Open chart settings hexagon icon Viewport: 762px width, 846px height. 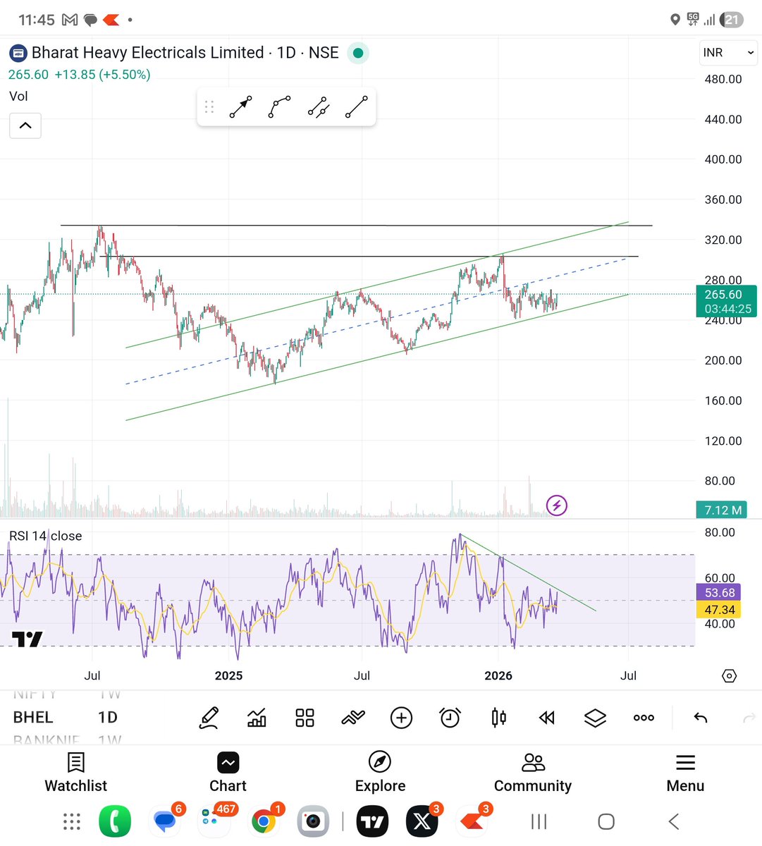[x=729, y=675]
